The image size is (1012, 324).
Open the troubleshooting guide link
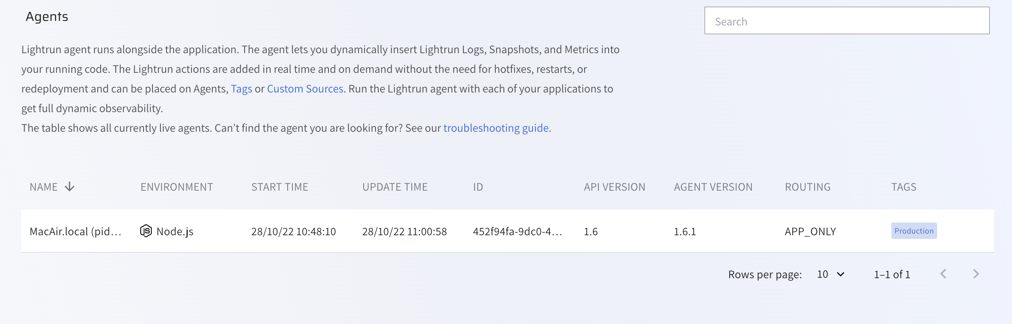pyautogui.click(x=496, y=128)
